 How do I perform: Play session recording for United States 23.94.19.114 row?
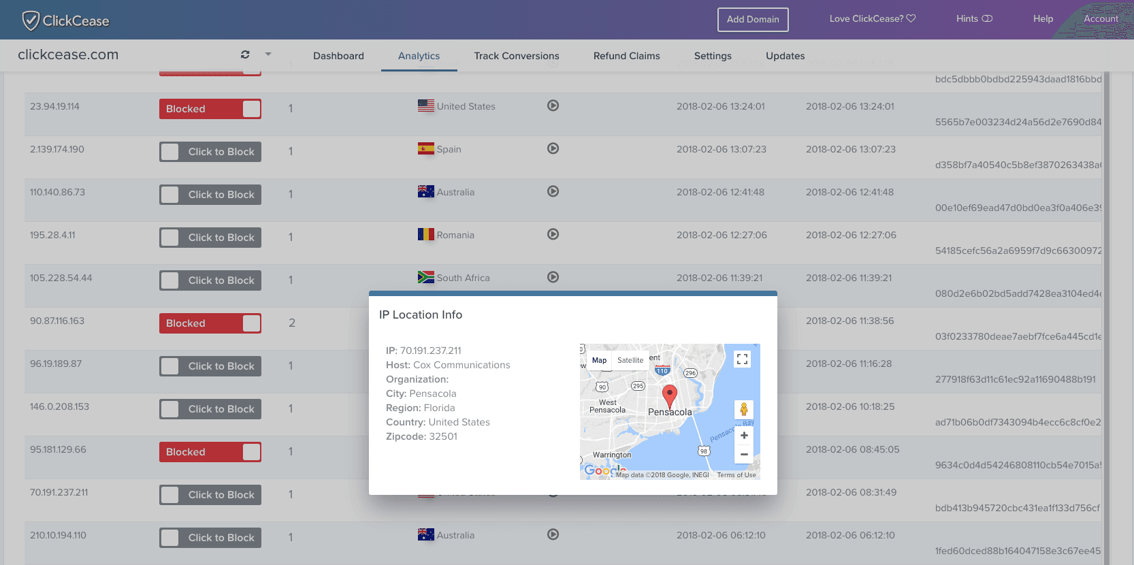click(553, 106)
